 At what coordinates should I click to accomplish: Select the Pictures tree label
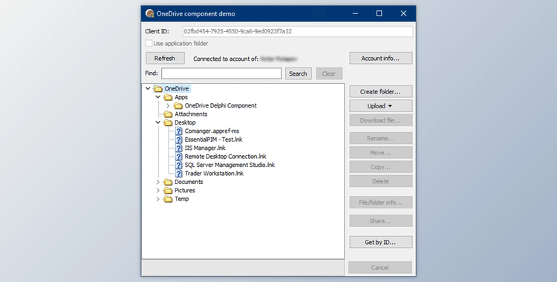[x=185, y=191]
